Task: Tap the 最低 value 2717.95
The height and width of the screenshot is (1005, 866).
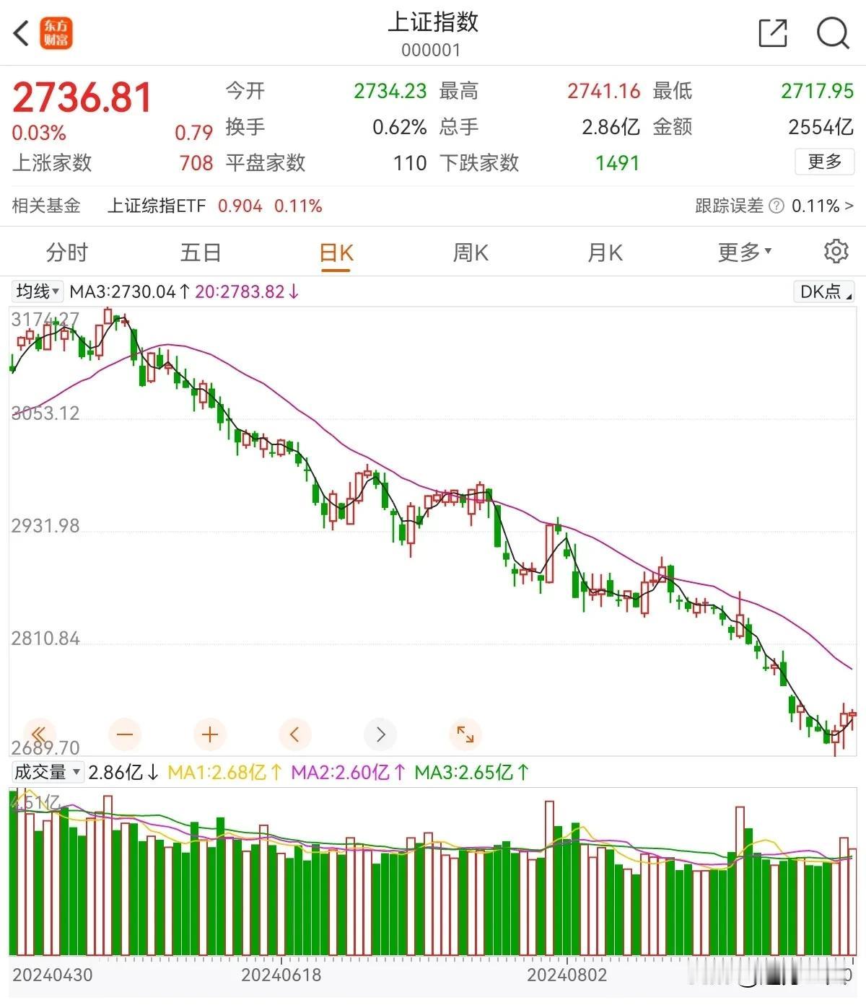Action: 817,91
